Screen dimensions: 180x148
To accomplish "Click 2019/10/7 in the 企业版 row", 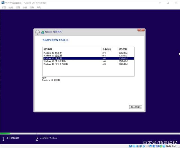I will (x=123, y=56).
